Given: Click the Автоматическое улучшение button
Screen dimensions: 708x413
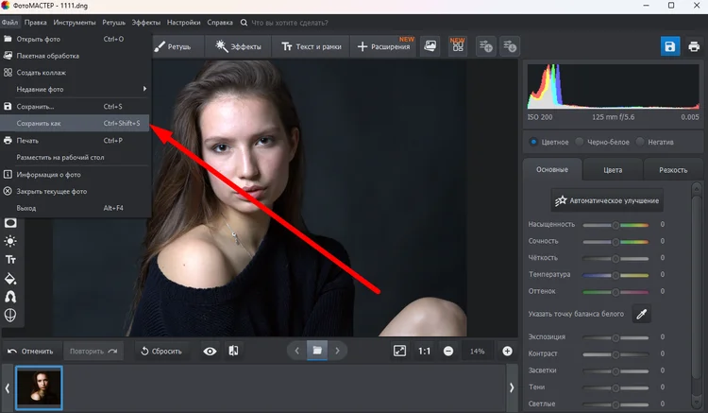Looking at the screenshot, I should (x=608, y=201).
